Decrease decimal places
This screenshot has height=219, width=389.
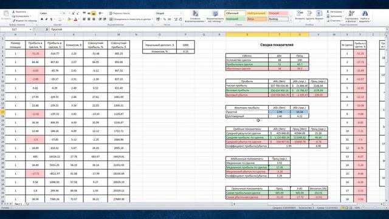click(181, 19)
